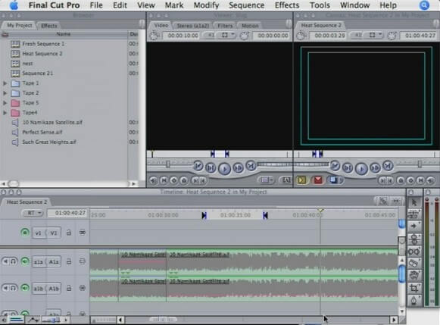Click Play Around Current Frame in Canvas

coord(375,168)
